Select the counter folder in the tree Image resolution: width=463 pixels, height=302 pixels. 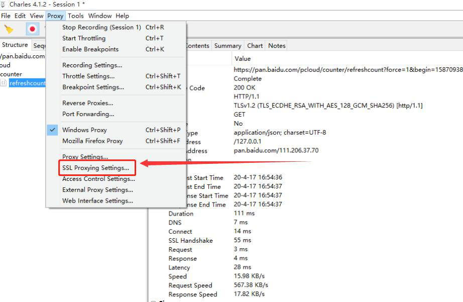click(x=11, y=74)
